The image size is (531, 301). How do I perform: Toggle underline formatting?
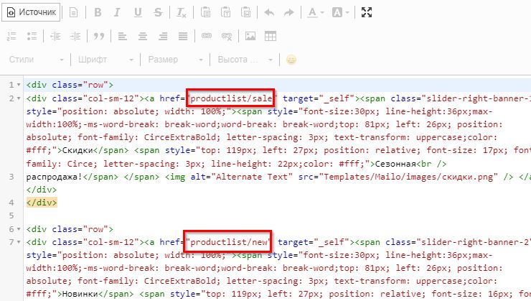point(138,12)
